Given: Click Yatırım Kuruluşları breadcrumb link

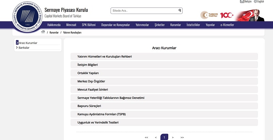Looking at the screenshot, I should click(x=72, y=32).
